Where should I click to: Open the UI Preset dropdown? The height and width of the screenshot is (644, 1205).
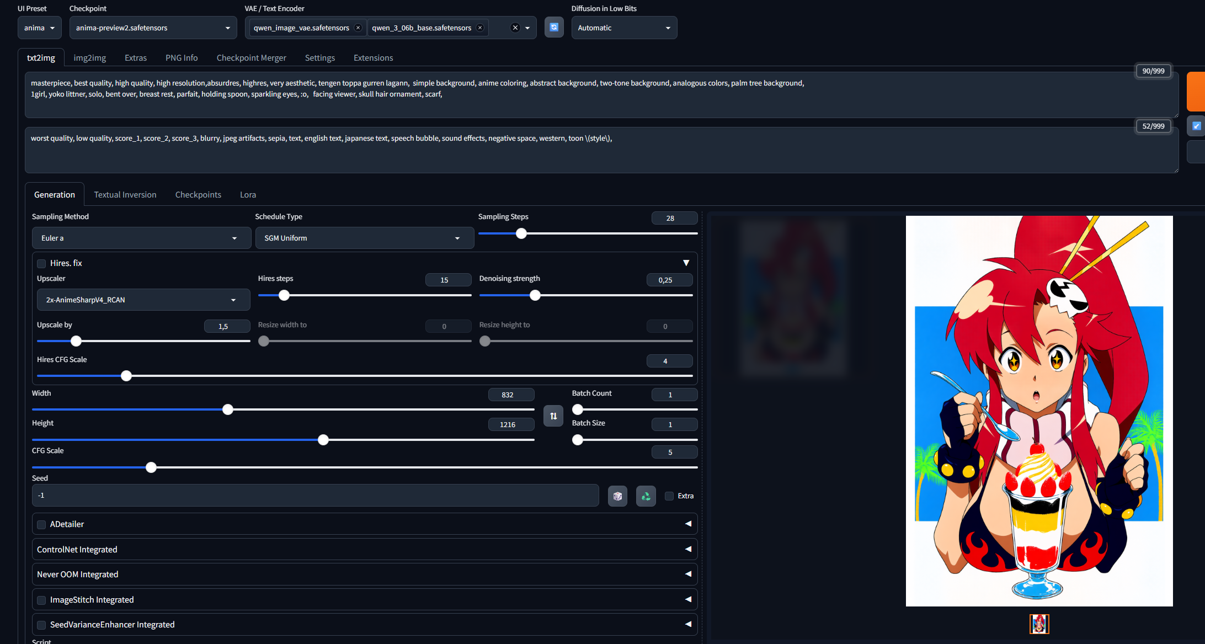click(40, 28)
